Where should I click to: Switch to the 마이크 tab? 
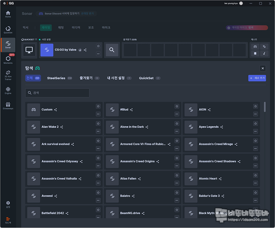106,27
